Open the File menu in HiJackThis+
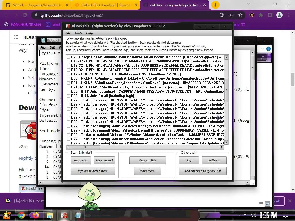The image size is (295, 221). (x=68, y=33)
